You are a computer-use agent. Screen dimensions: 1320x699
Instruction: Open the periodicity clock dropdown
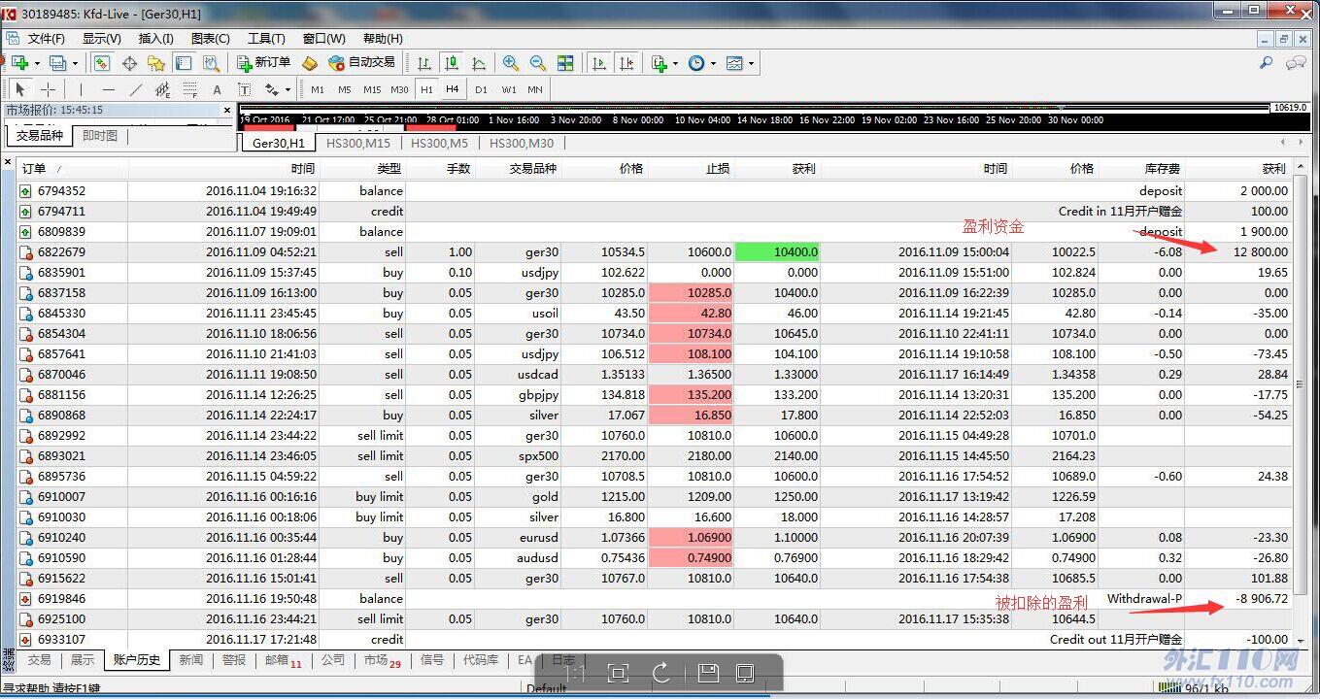coord(701,63)
